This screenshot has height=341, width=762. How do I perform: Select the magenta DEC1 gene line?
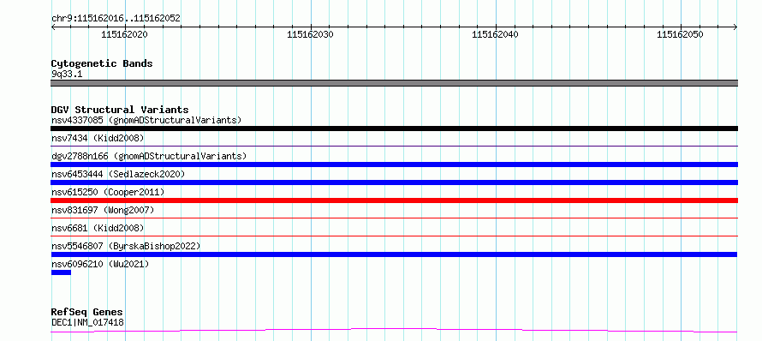click(394, 331)
